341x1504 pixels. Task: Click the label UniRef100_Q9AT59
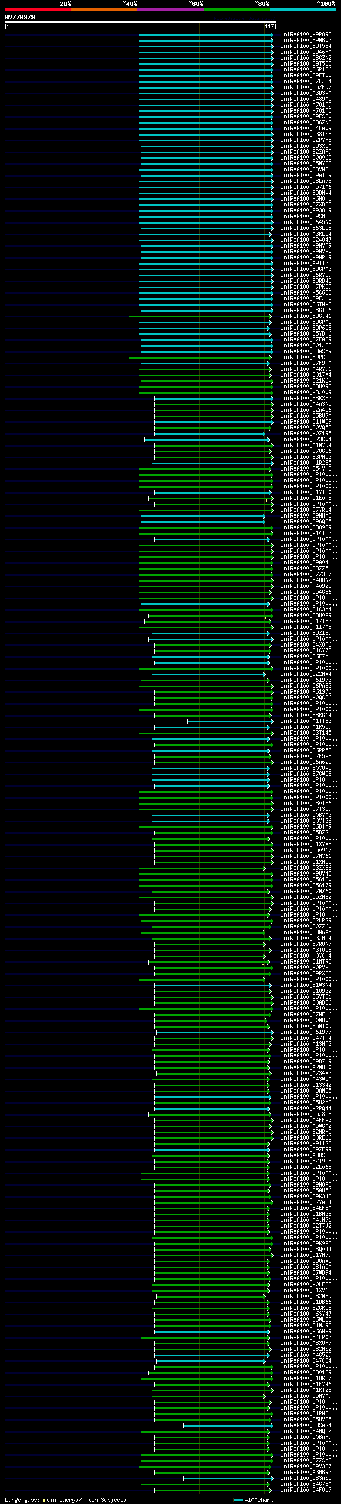[x=306, y=175]
